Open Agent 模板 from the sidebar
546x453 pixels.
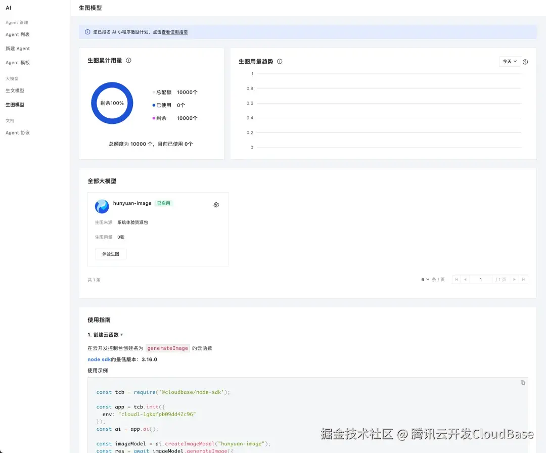pyautogui.click(x=18, y=62)
